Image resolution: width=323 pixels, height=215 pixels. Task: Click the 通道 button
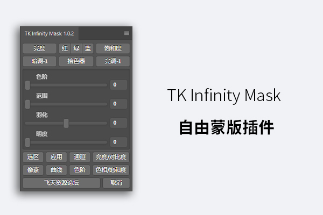pyautogui.click(x=80, y=157)
